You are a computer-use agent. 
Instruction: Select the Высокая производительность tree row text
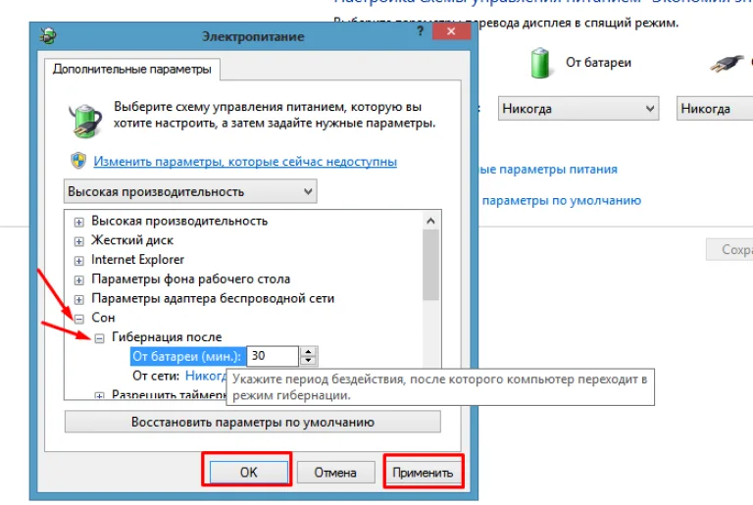click(179, 221)
